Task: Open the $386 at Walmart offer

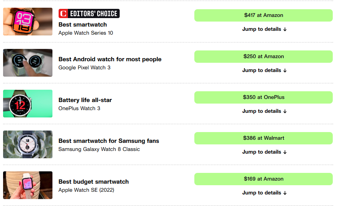Action: tap(263, 138)
